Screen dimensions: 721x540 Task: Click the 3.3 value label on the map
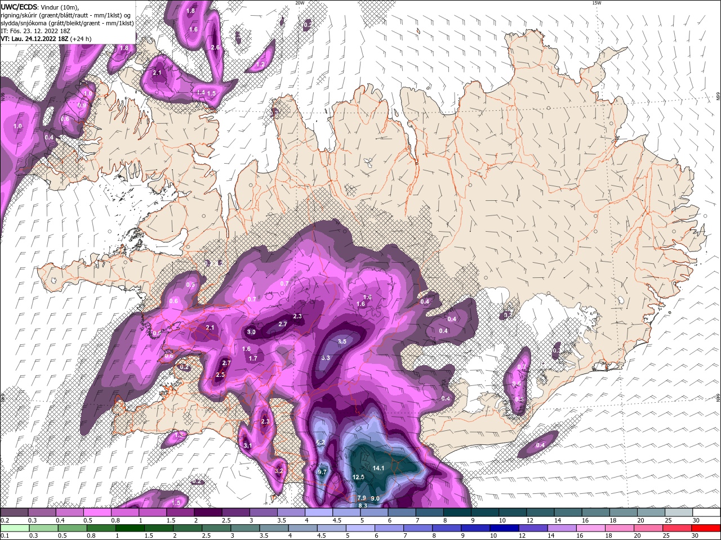[326, 358]
